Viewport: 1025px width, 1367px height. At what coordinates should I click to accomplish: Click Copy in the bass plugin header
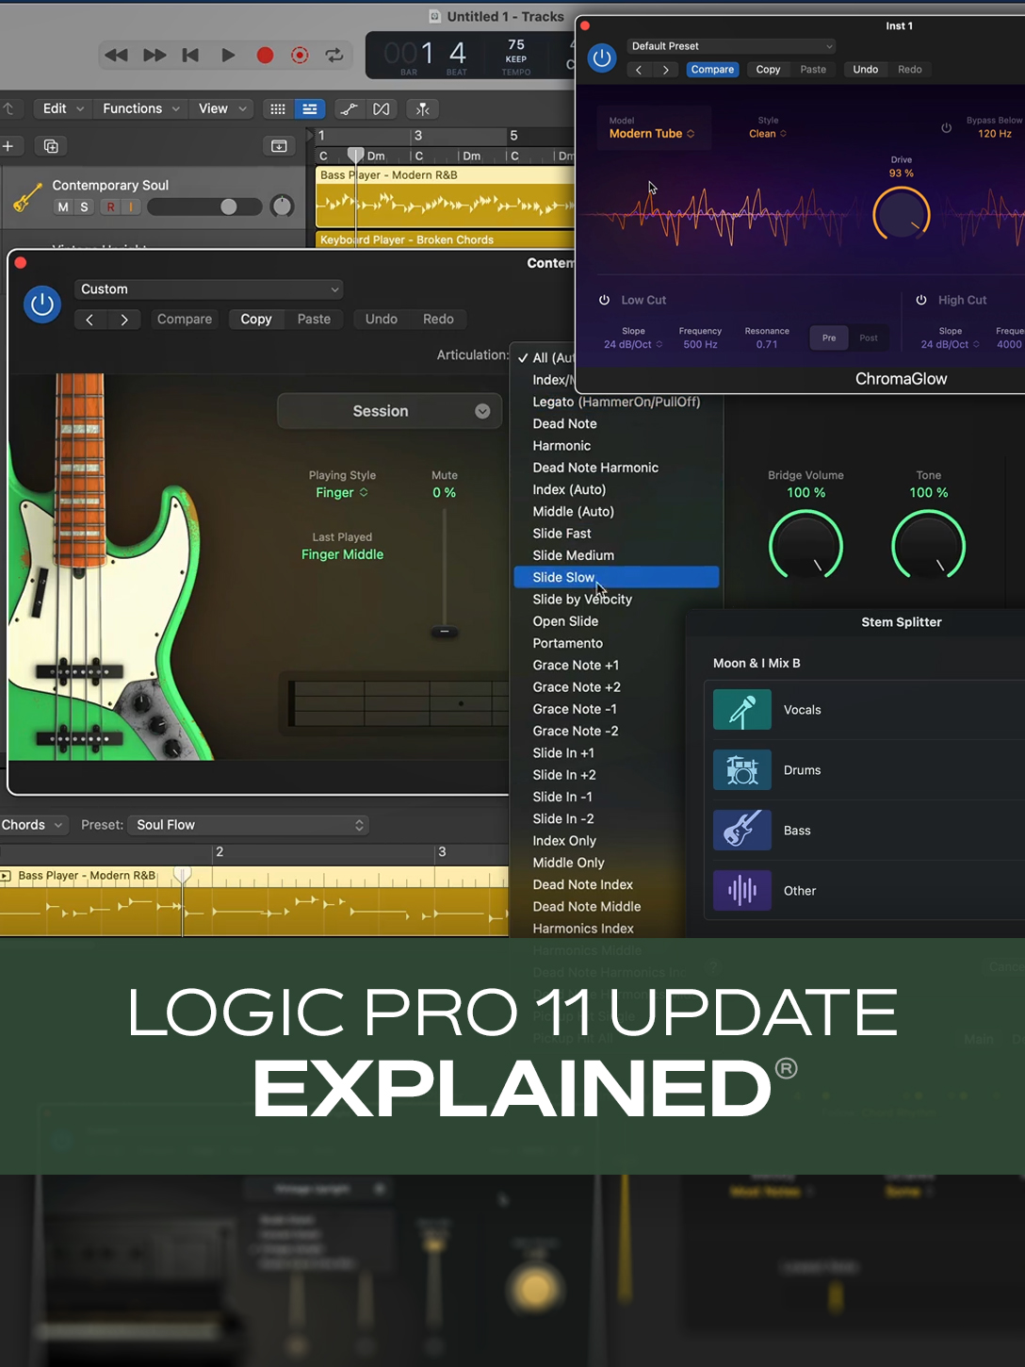pos(255,319)
